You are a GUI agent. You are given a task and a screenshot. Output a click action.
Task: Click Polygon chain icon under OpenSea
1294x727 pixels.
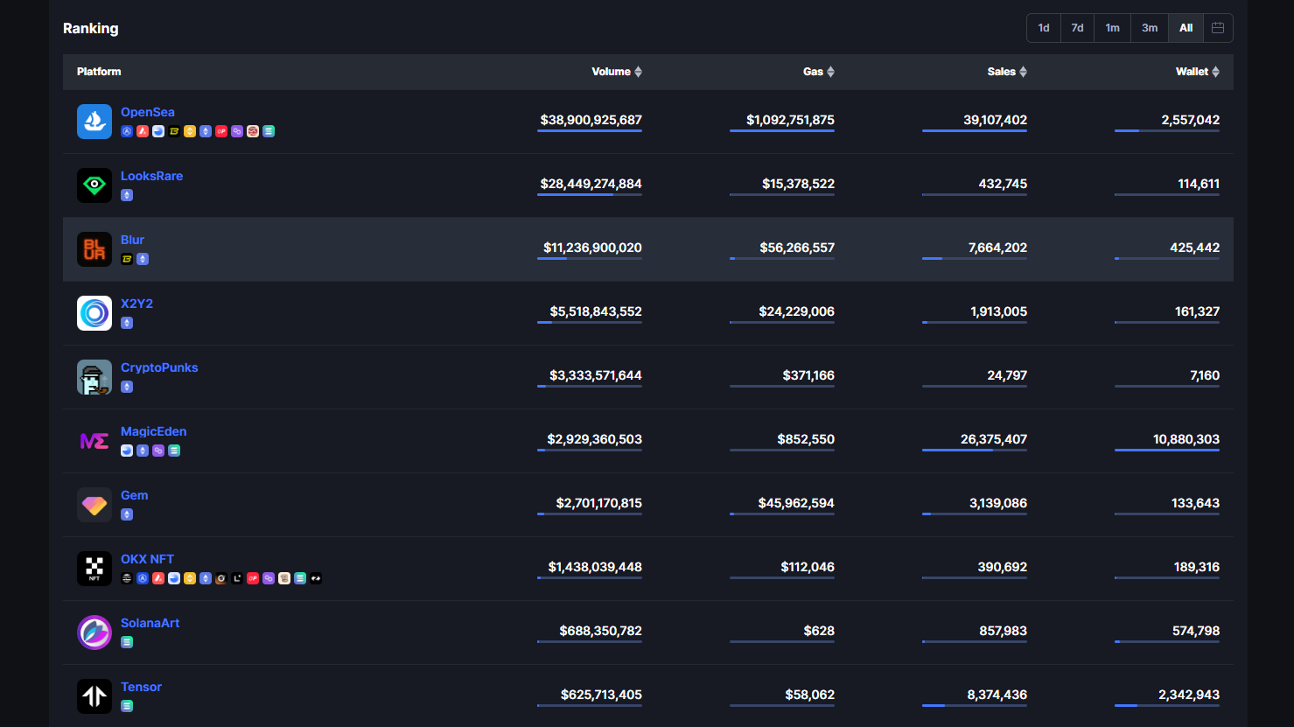[x=237, y=131]
